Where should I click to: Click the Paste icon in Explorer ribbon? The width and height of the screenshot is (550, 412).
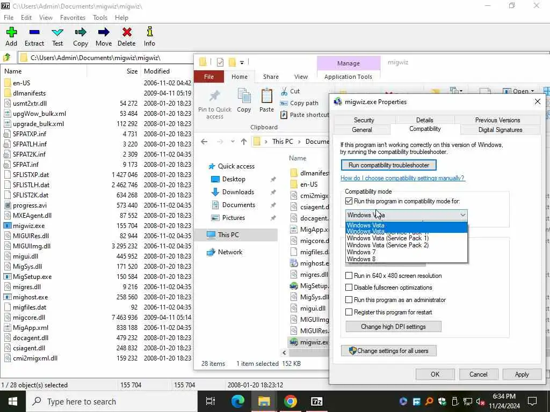pyautogui.click(x=266, y=95)
